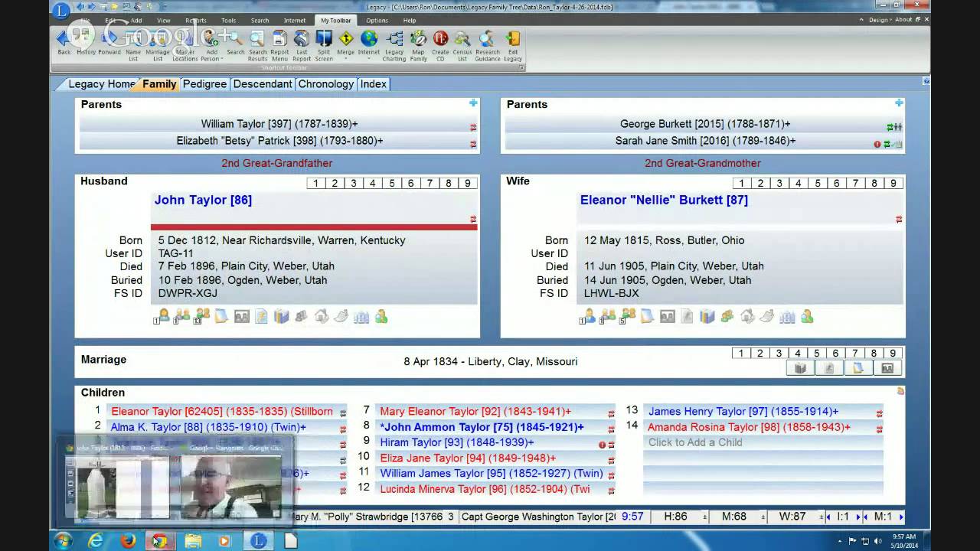980x551 pixels.
Task: Click the Exit Legacy toolbar icon
Action: (x=513, y=46)
